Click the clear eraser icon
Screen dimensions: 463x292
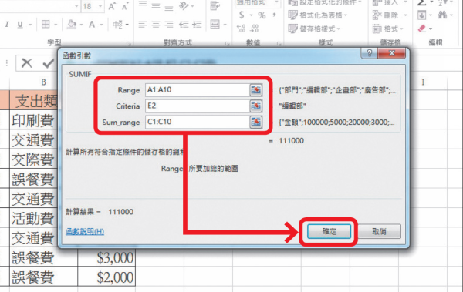[422, 29]
